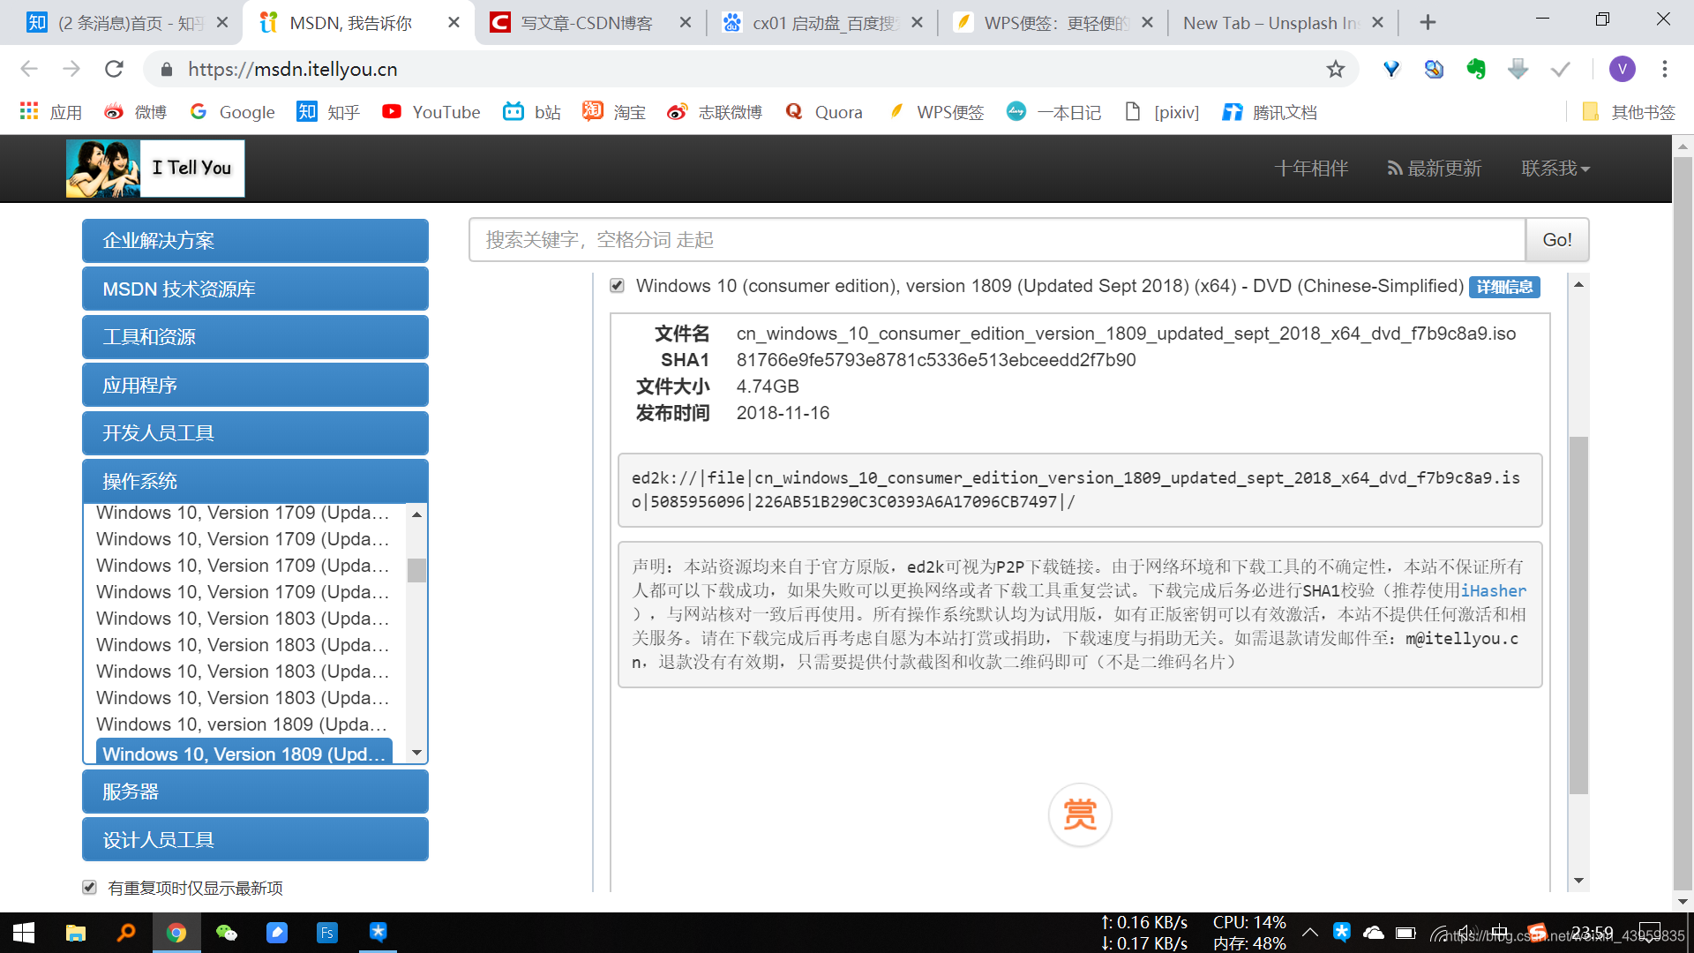
Task: Expand the 应用程序 category
Action: [x=255, y=385]
